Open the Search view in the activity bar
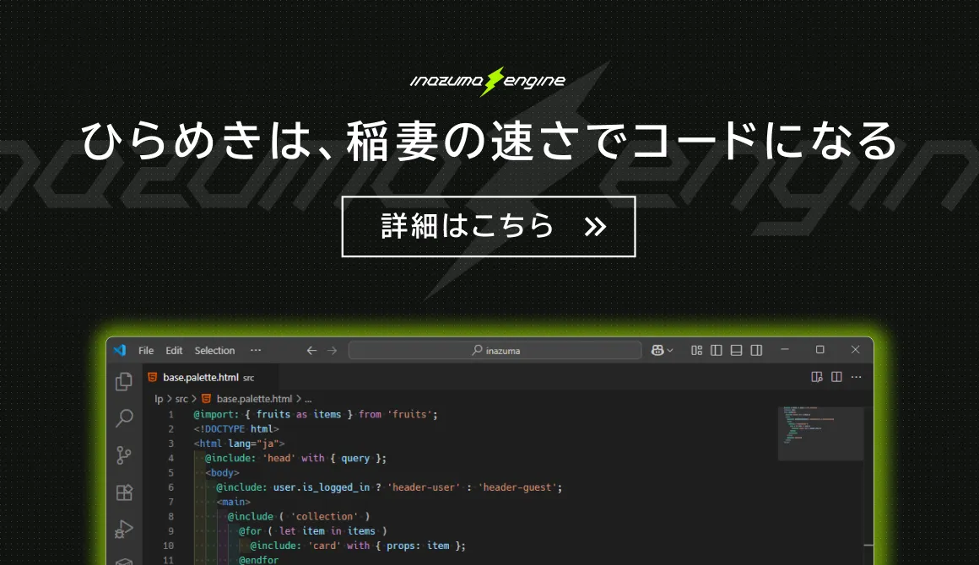The height and width of the screenshot is (565, 979). click(x=124, y=418)
